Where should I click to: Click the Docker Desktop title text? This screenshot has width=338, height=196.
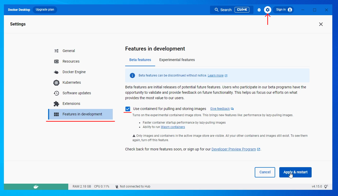pos(19,10)
